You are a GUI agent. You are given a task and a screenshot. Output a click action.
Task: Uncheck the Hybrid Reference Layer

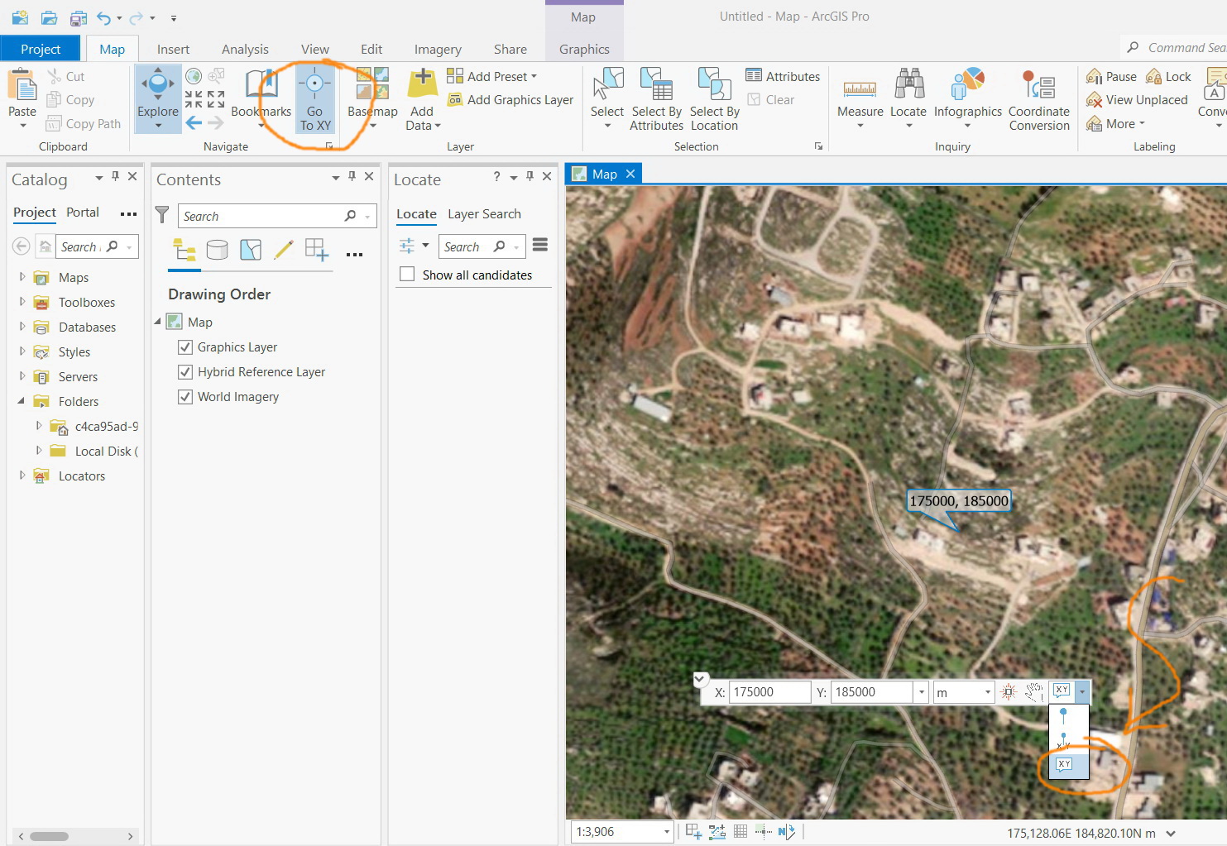coord(185,371)
